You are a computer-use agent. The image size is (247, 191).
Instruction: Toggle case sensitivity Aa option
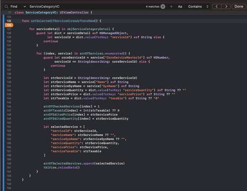[180, 6]
